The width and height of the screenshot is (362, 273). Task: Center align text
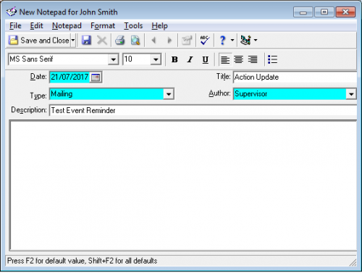(239, 59)
